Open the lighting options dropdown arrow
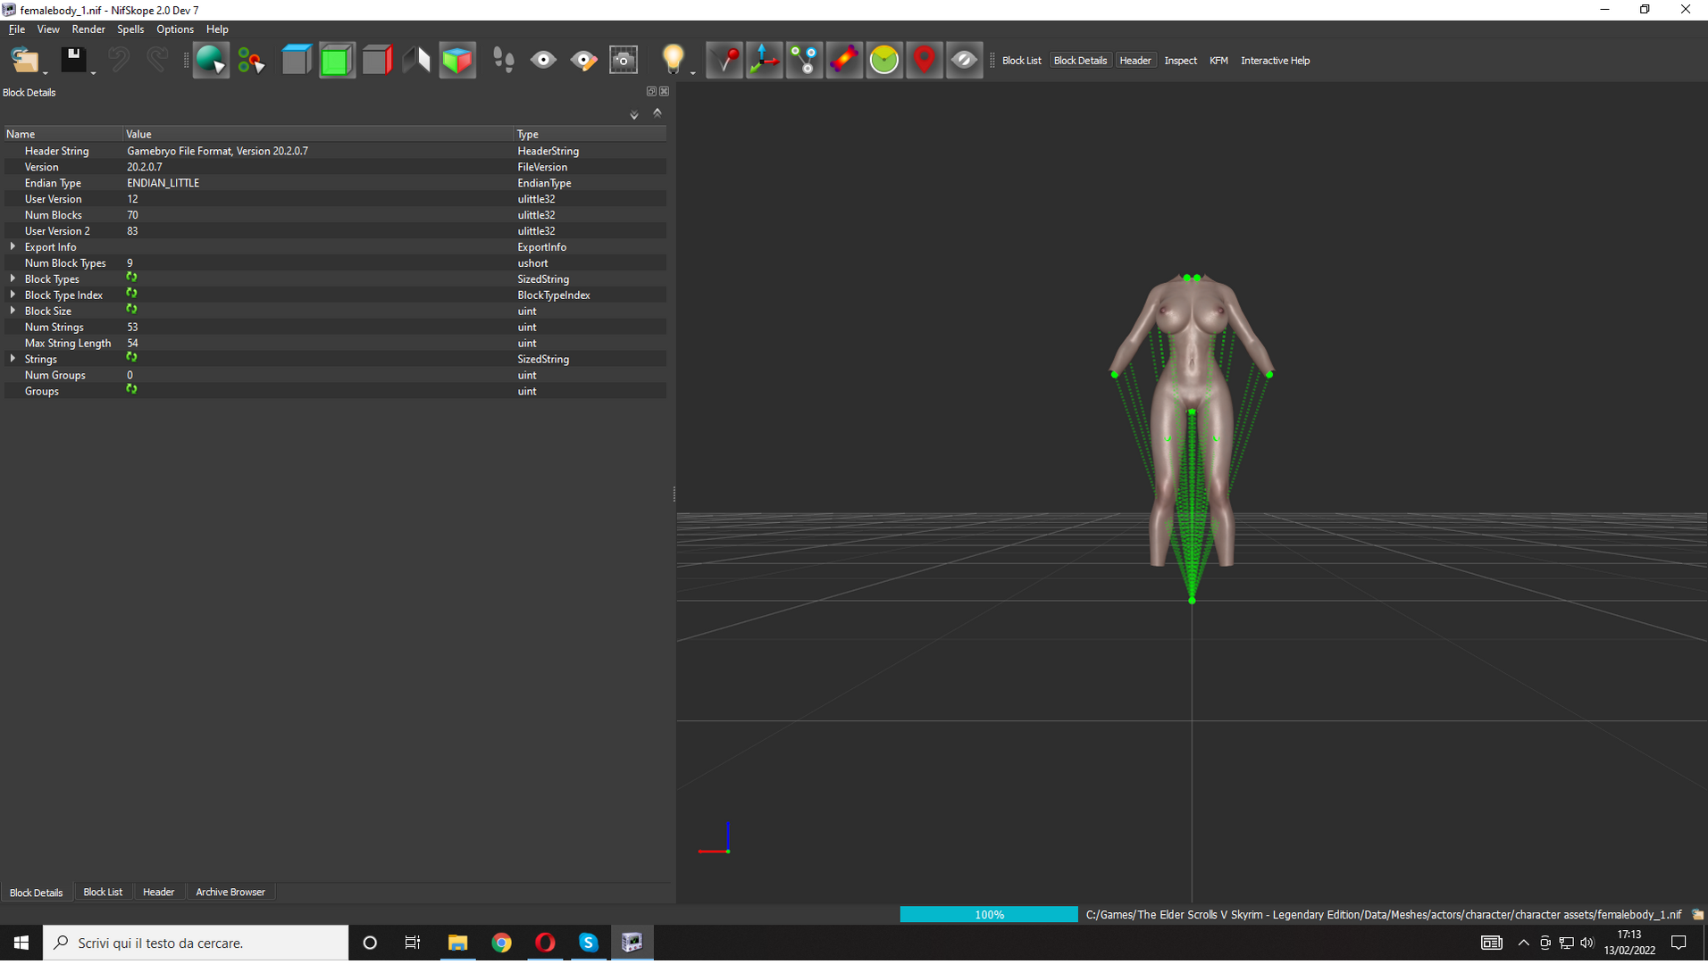 coord(692,72)
